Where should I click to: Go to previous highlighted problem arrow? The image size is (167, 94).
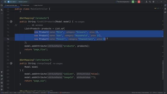click(x=161, y=8)
